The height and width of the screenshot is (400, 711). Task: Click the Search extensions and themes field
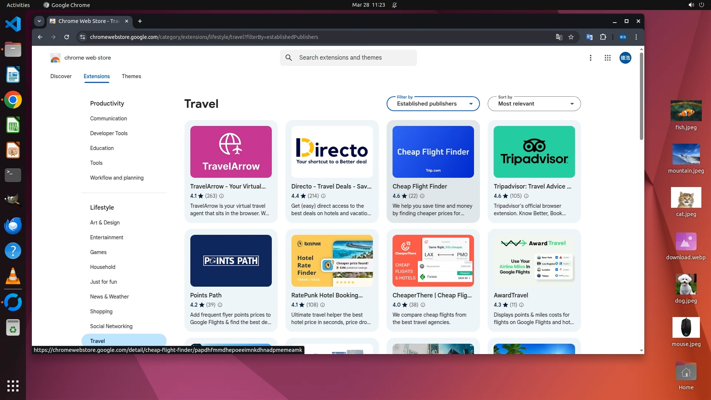pyautogui.click(x=348, y=58)
